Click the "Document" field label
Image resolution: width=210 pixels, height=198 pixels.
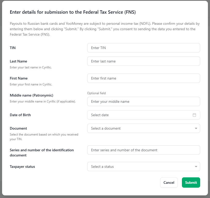pyautogui.click(x=18, y=128)
